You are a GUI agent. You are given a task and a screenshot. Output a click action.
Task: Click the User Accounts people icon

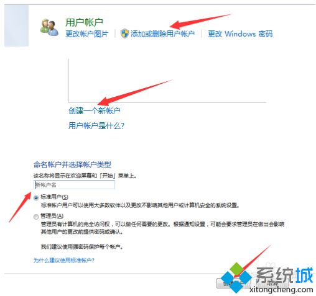[49, 27]
